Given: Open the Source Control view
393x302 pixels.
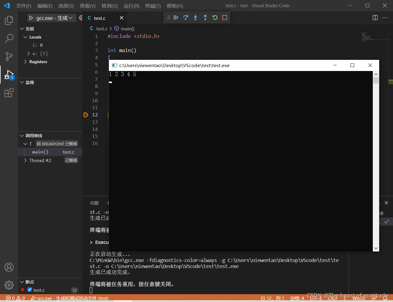Looking at the screenshot, I should [9, 56].
